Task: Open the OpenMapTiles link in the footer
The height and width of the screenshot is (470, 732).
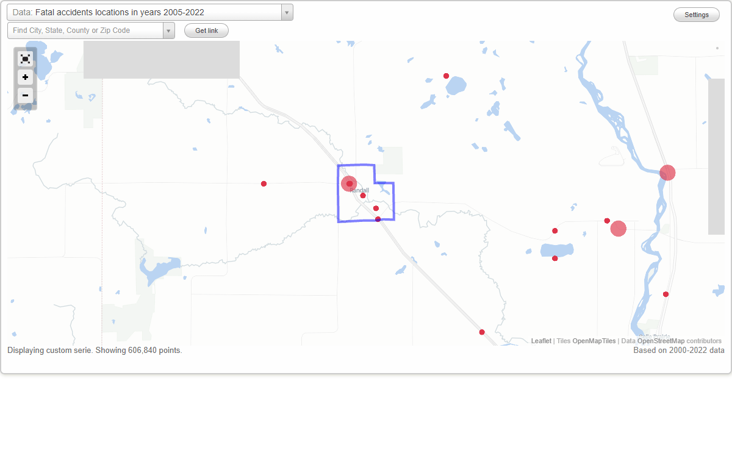Action: [594, 341]
